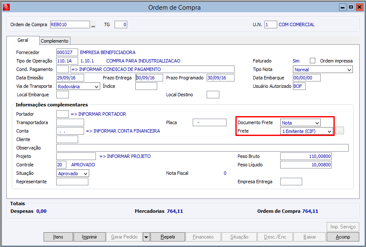Click the EMPRESA BENEFICIADORA supplier name
The width and height of the screenshot is (366, 247).
tap(108, 52)
